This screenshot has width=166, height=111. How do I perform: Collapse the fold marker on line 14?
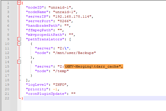[19, 62]
